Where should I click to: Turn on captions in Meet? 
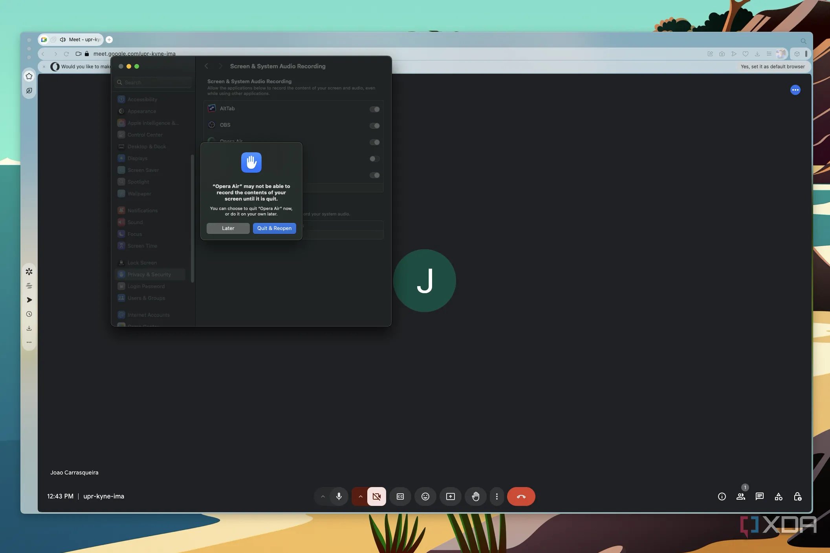point(400,496)
